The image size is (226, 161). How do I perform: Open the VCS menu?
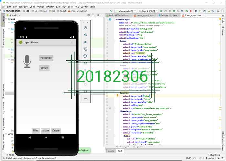(x=77, y=7)
